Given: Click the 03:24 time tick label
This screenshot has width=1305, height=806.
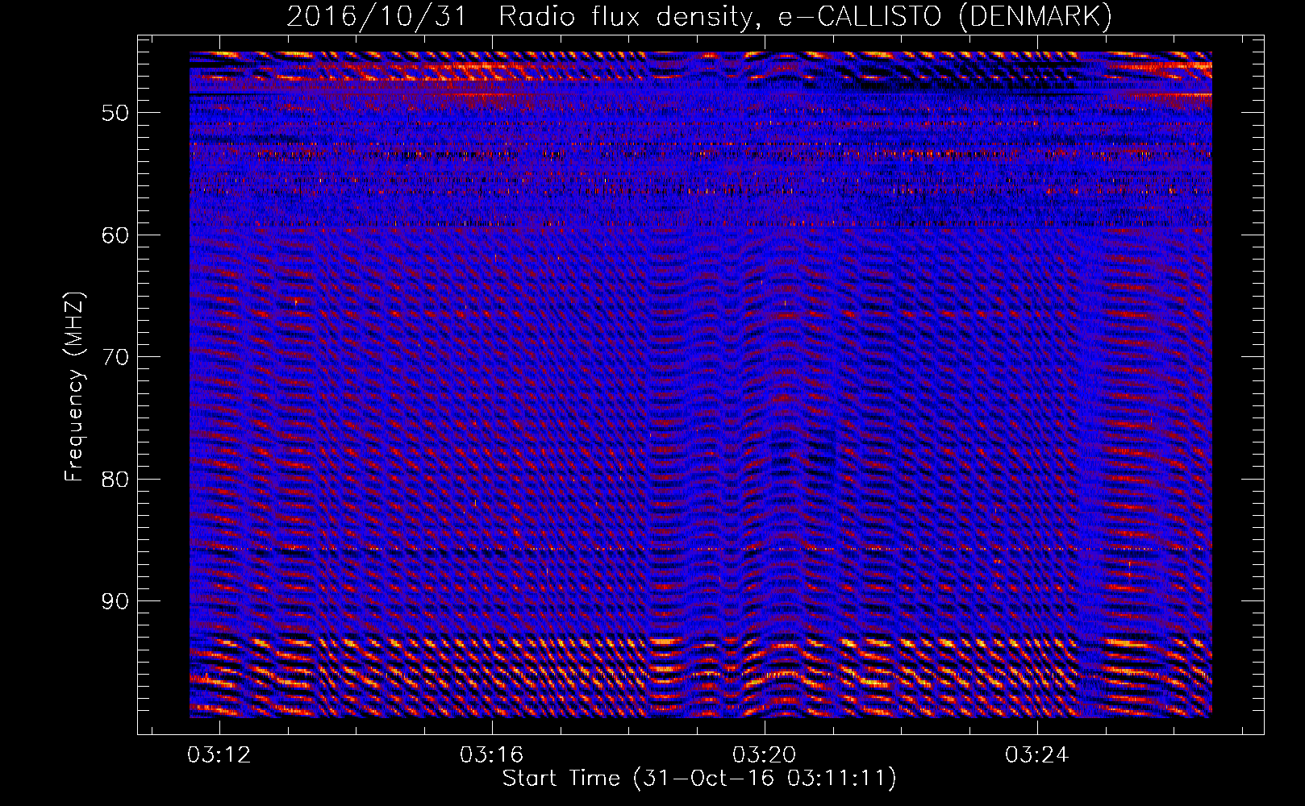Looking at the screenshot, I should (1036, 755).
